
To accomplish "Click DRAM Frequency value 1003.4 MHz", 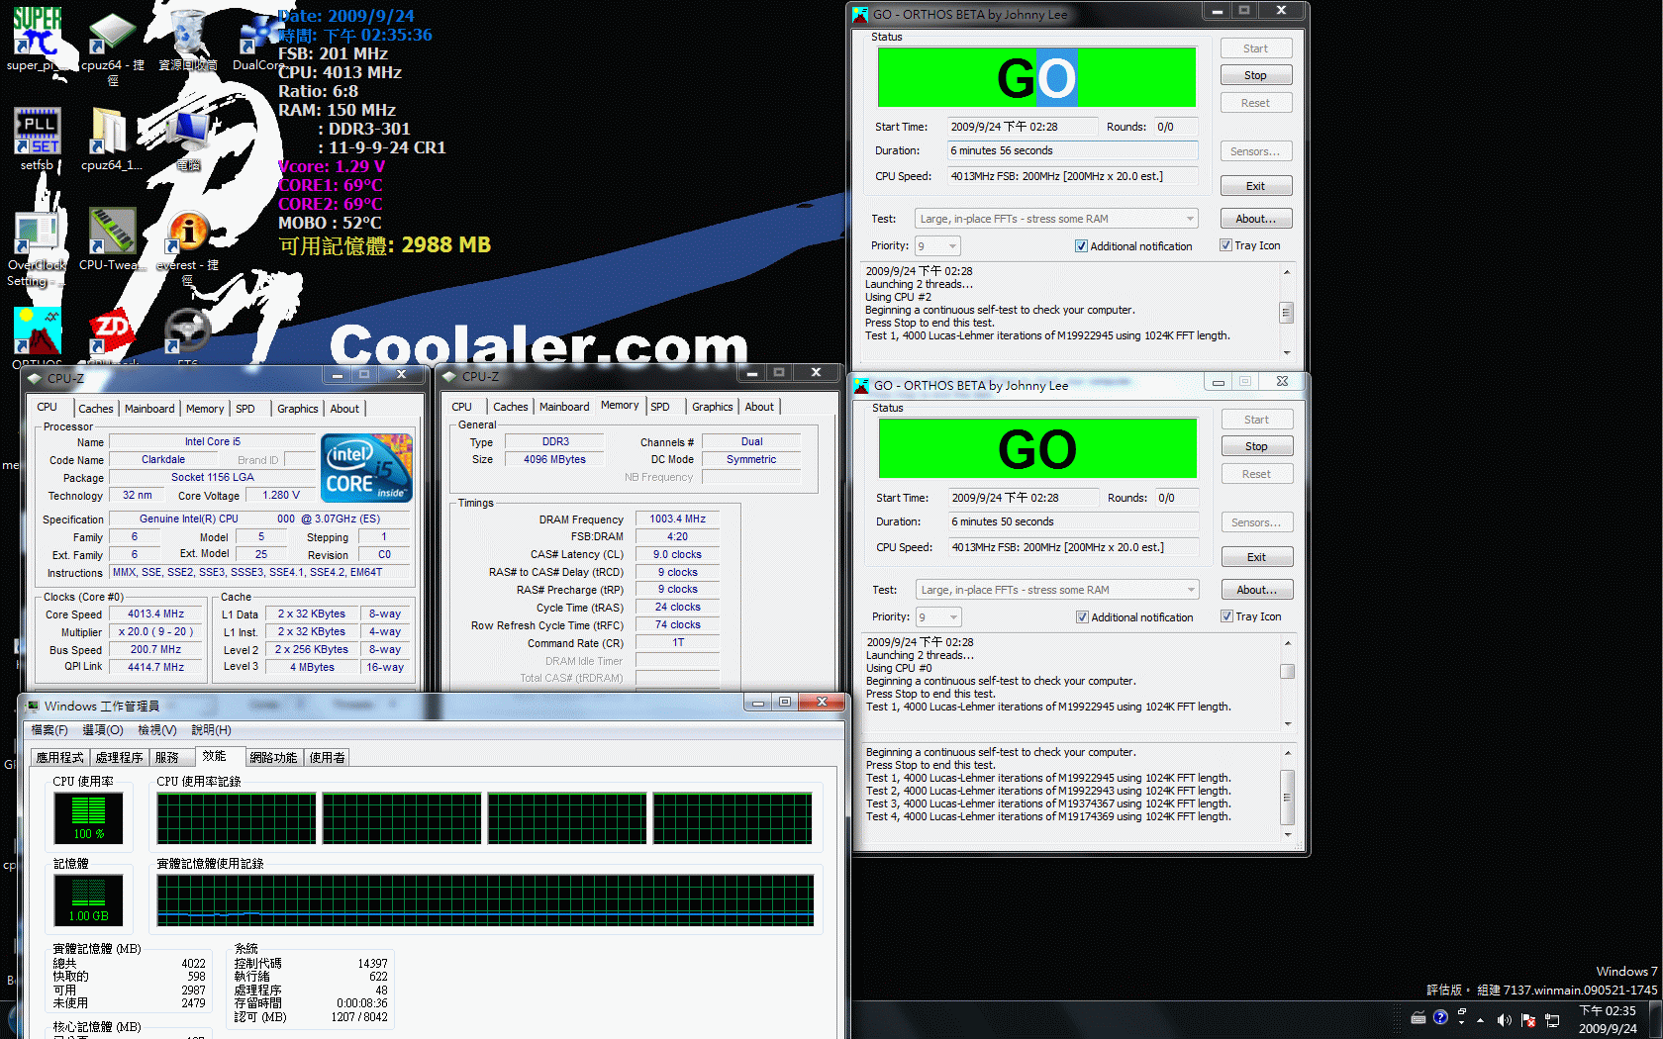I will click(677, 519).
